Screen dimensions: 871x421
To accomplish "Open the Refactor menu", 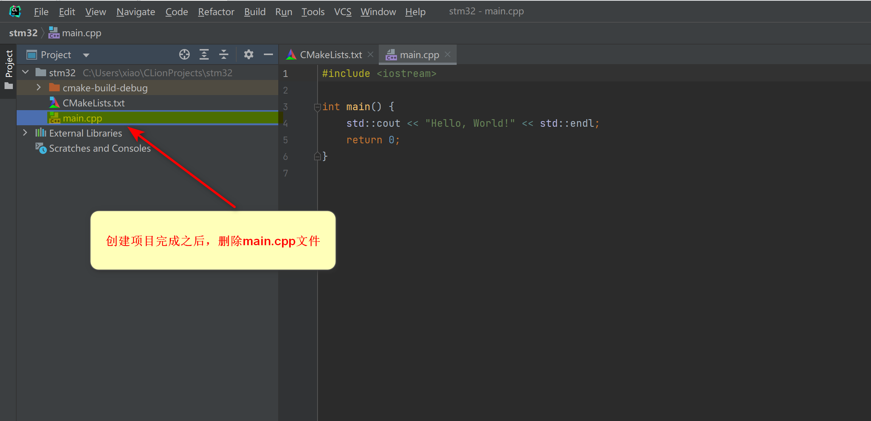I will coord(216,12).
